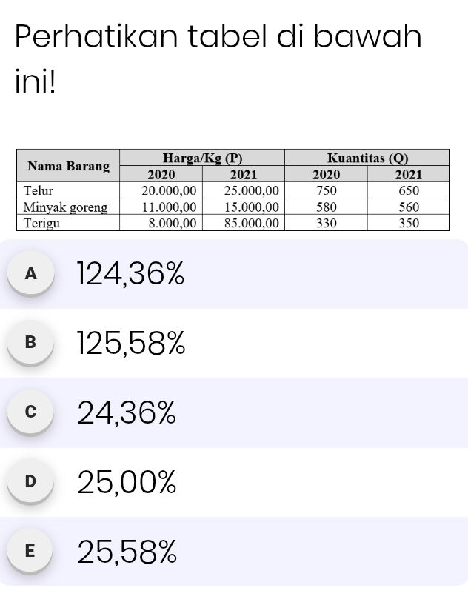Image resolution: width=468 pixels, height=605 pixels.
Task: Click the Telur row label
Action: 39,190
